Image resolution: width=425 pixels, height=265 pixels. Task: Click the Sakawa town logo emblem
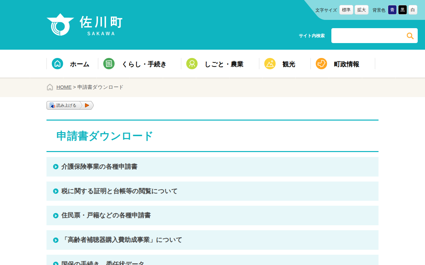point(60,25)
